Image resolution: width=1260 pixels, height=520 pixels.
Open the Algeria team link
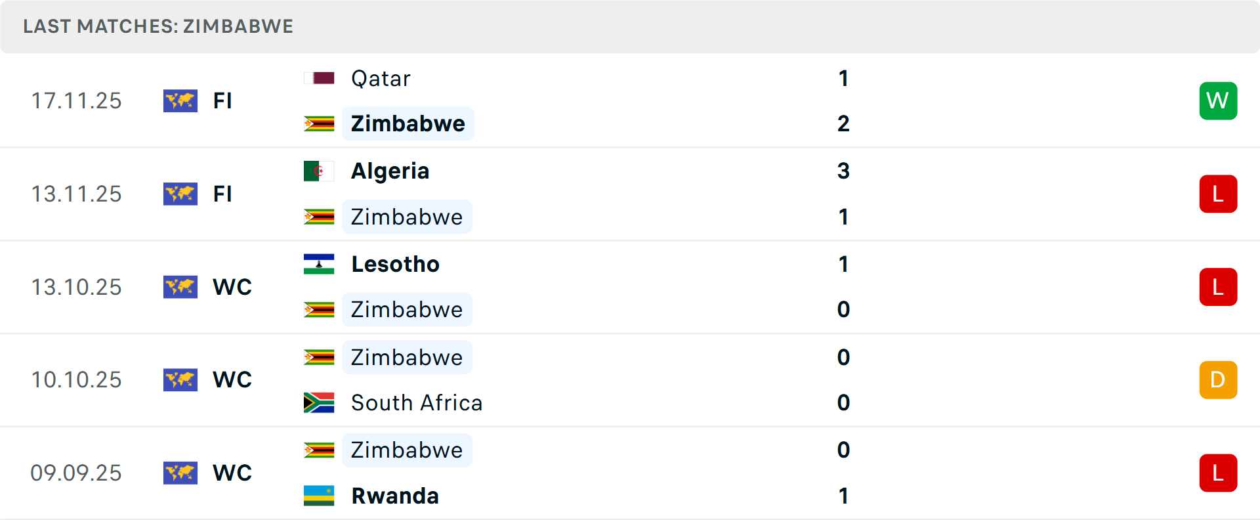[390, 171]
